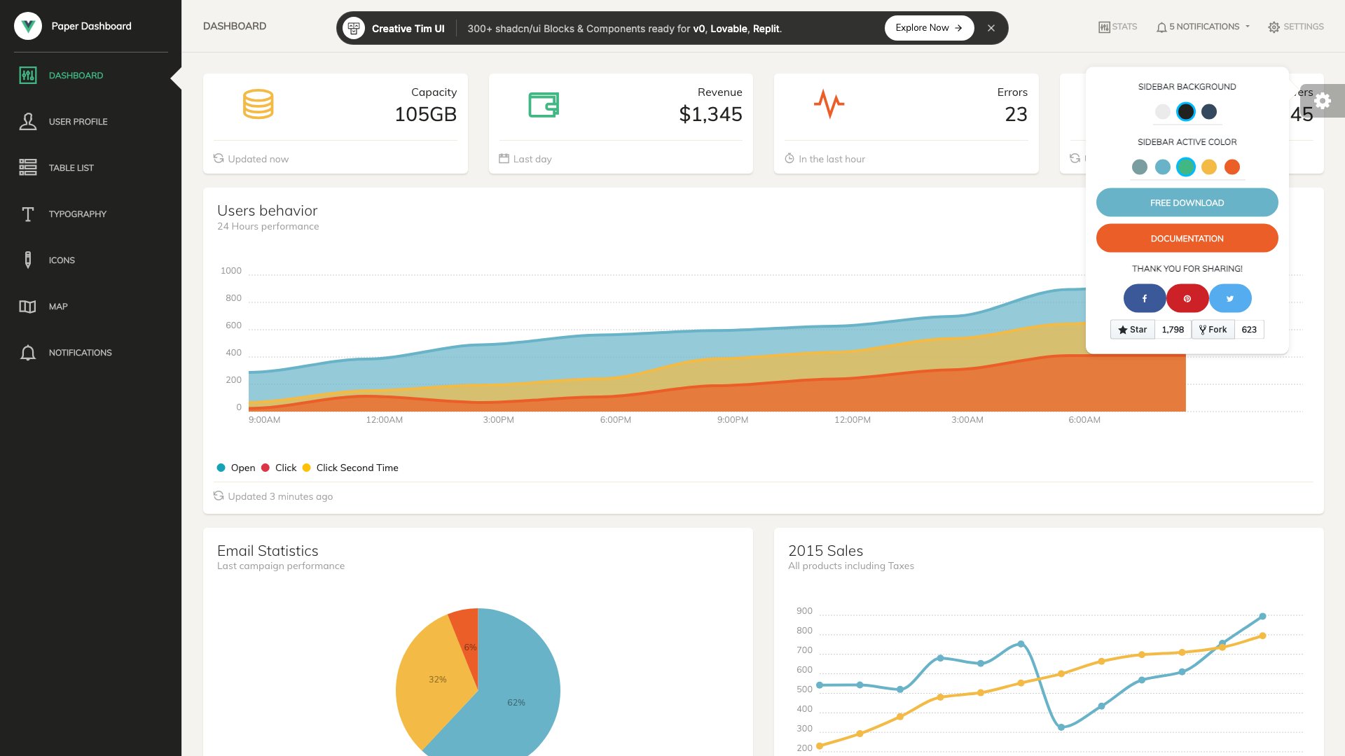The height and width of the screenshot is (756, 1345).
Task: Select the yellow sidebar active color
Action: (1210, 167)
